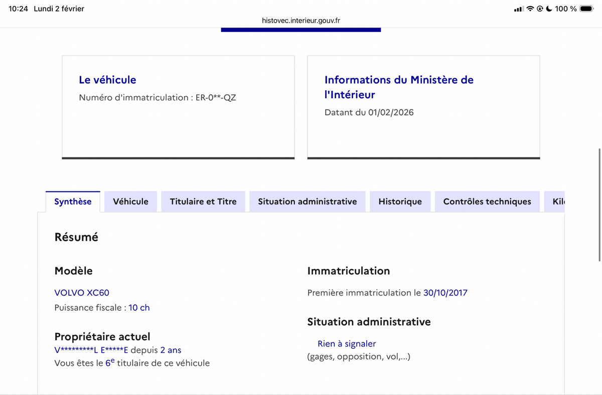Tap the Situation administrative summary heading
The image size is (602, 395).
point(369,322)
